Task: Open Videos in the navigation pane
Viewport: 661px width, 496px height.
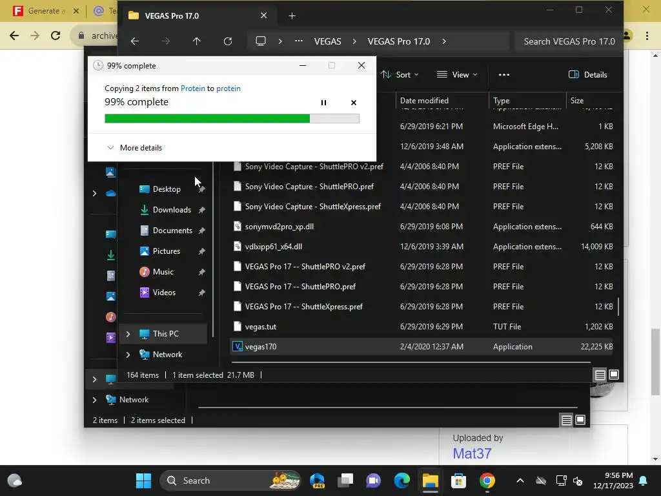Action: 164,293
